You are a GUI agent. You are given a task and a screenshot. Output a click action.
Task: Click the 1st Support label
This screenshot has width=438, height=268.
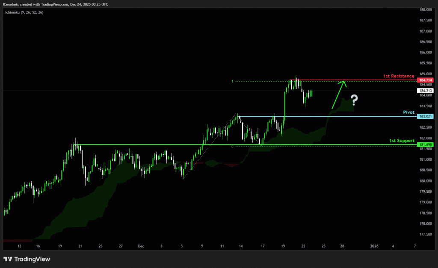tap(401, 140)
